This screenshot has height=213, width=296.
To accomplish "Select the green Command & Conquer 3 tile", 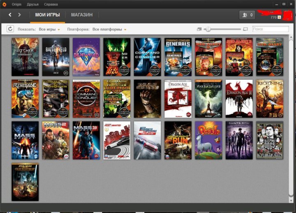I will point(117,57).
